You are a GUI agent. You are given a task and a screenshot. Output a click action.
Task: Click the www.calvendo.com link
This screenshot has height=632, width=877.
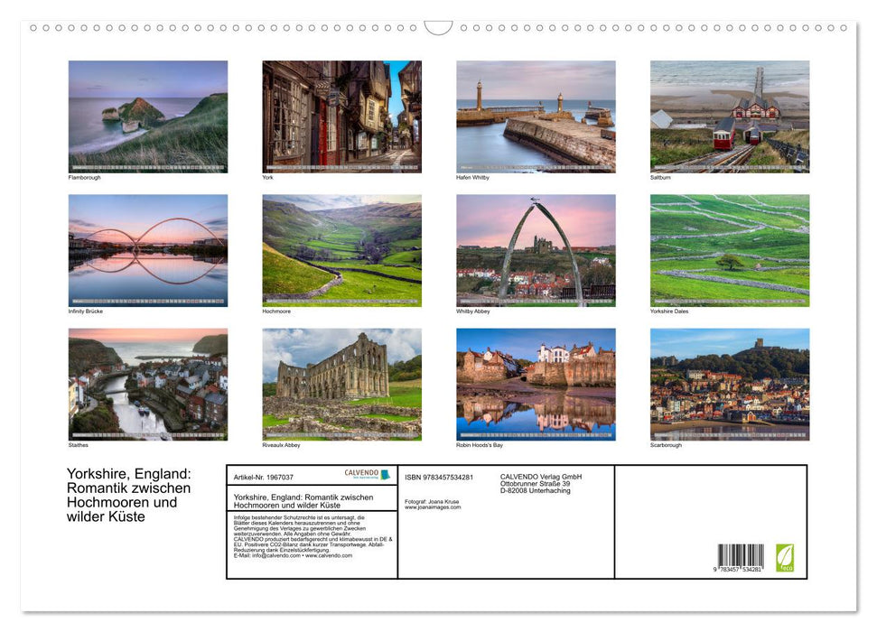pyautogui.click(x=327, y=555)
